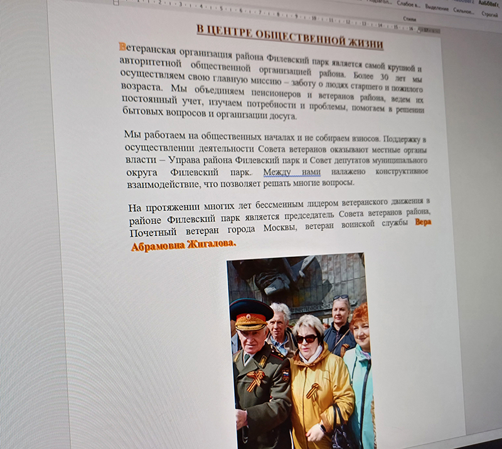Apply the "Слабое в..." style
Image resolution: width=502 pixels, height=449 pixels.
point(409,4)
